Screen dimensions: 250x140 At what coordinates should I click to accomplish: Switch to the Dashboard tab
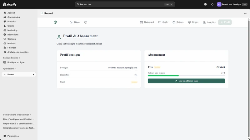[x=147, y=22]
